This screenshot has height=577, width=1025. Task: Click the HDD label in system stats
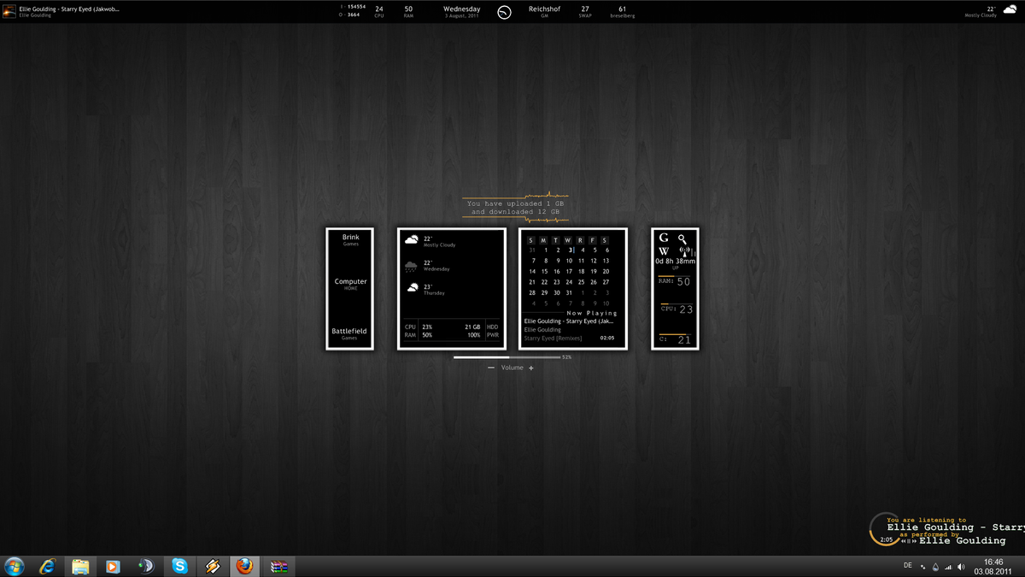click(x=493, y=327)
